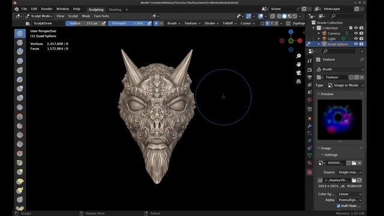Open the Sculpt menu in header

(73, 16)
